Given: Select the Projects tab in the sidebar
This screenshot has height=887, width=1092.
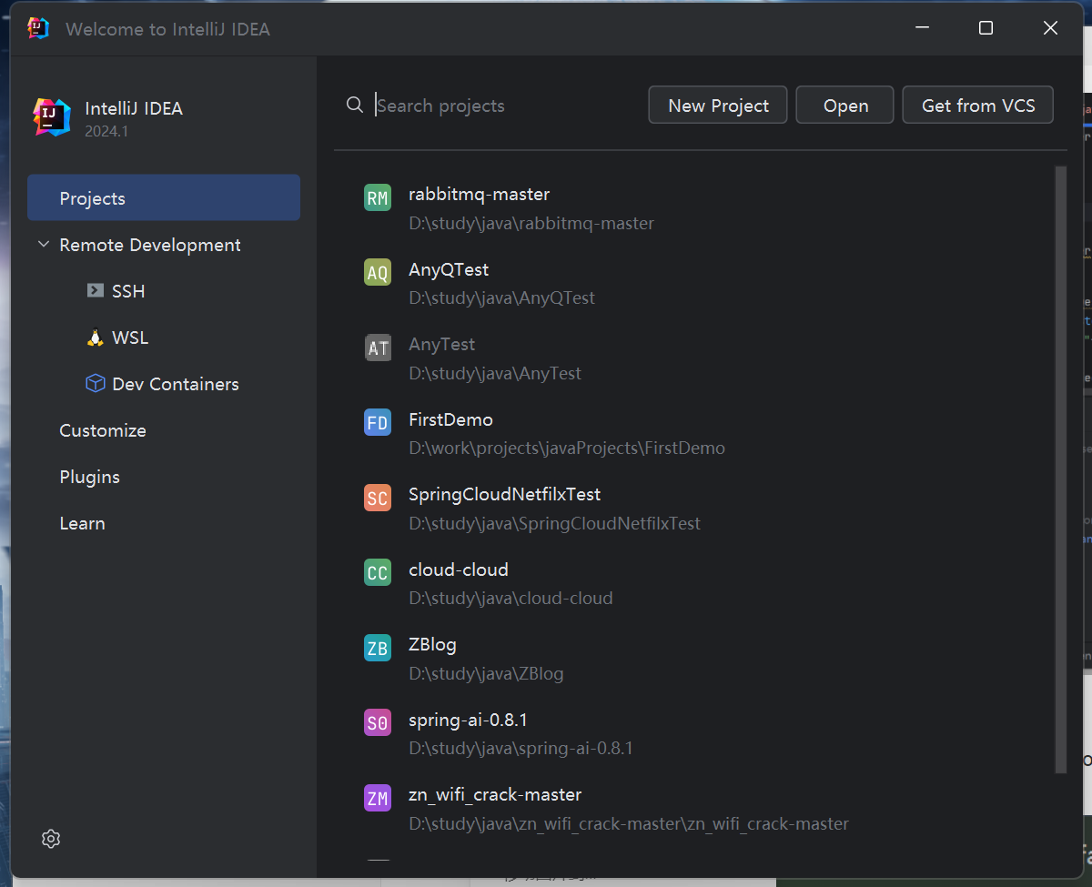Looking at the screenshot, I should point(164,197).
